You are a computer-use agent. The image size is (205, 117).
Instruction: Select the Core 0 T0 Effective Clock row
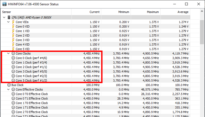pyautogui.click(x=95, y=94)
